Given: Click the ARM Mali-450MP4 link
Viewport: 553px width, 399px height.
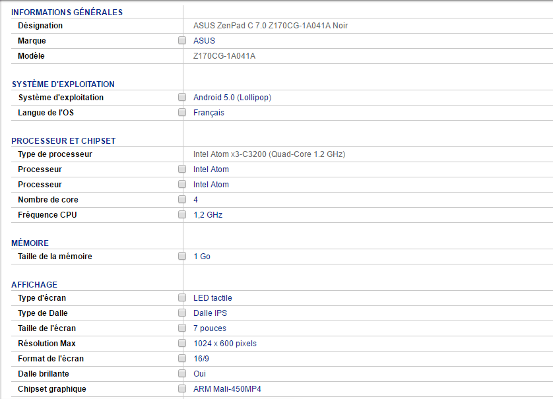Looking at the screenshot, I should point(227,389).
